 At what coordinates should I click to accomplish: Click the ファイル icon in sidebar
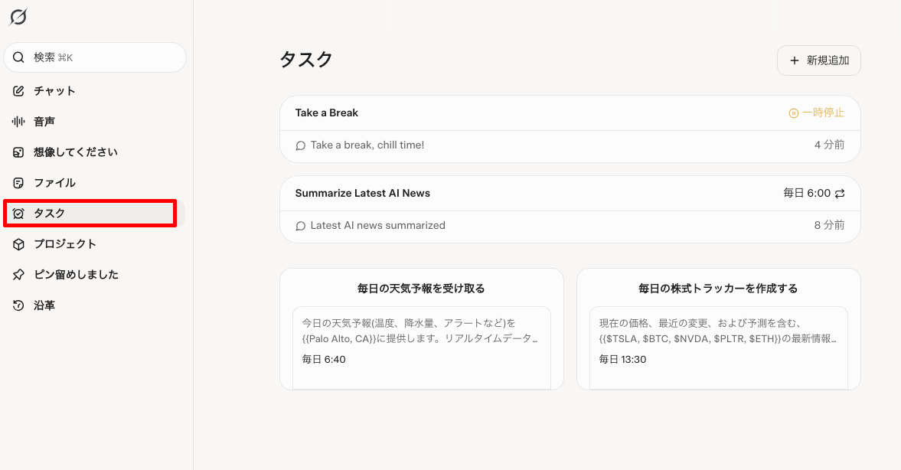coord(19,183)
